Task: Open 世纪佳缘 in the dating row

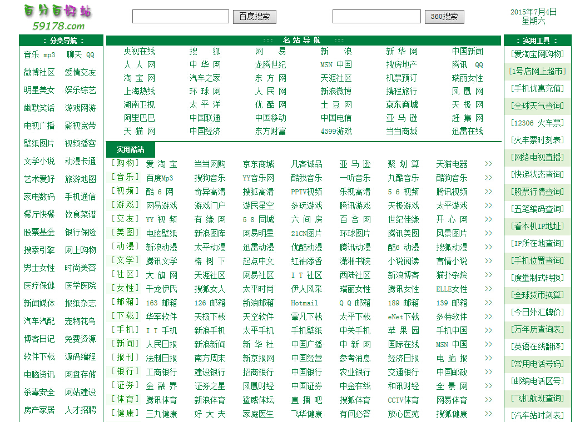Action: (x=403, y=220)
